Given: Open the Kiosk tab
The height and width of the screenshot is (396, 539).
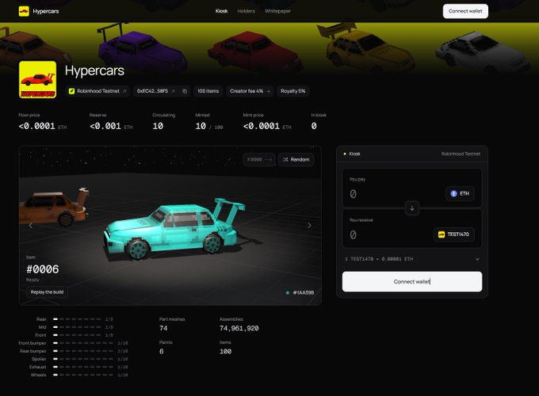Looking at the screenshot, I should click(221, 11).
